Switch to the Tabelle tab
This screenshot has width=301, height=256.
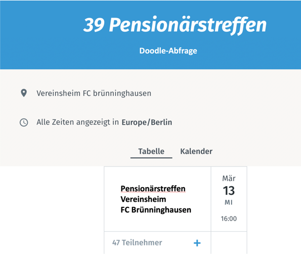click(151, 151)
